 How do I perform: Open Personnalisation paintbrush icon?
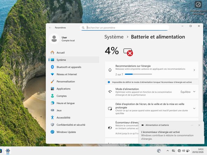point(52,81)
